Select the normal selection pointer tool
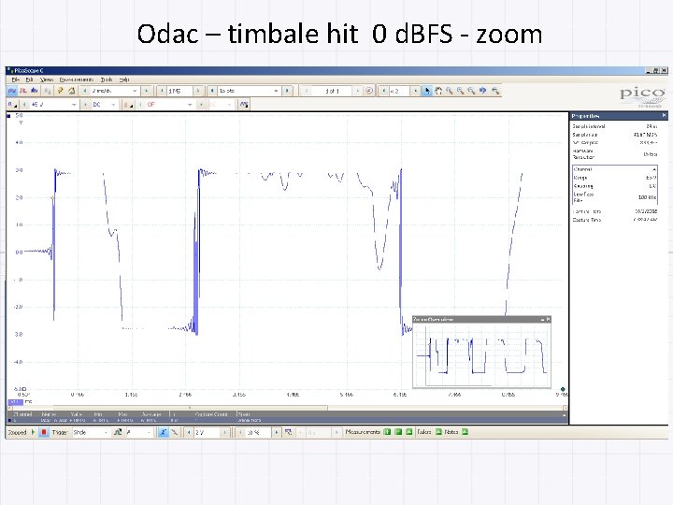 426,91
